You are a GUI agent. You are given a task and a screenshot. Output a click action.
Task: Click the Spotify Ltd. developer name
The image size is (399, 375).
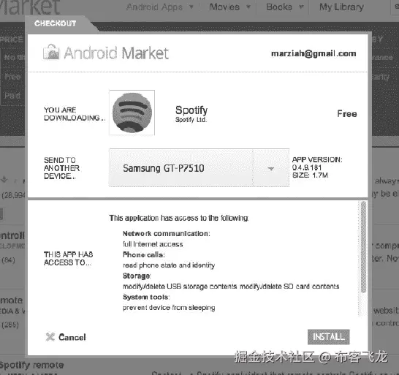tap(191, 120)
